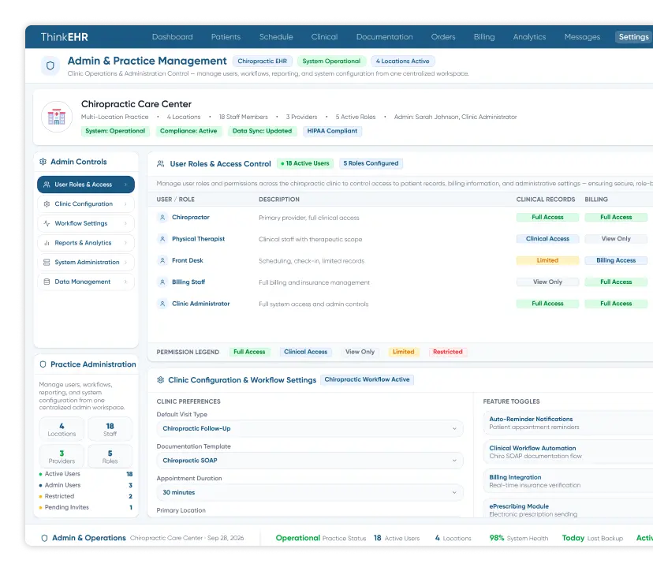Click the people icon beside User Roles & Access Control heading

pos(160,164)
